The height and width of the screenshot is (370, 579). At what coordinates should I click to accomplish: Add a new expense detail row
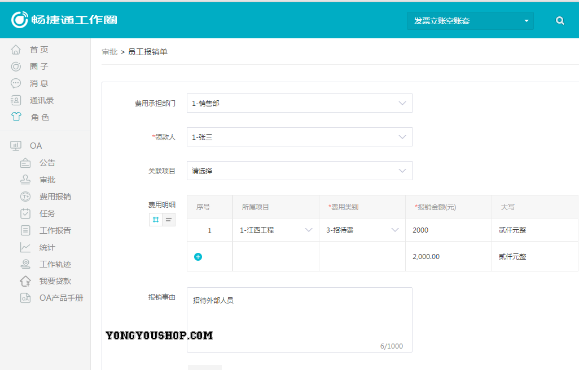point(198,256)
